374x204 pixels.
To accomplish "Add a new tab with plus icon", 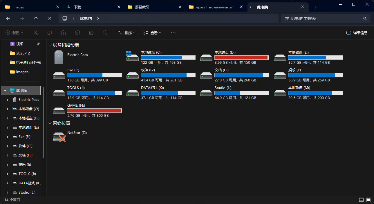I will 315,7.
